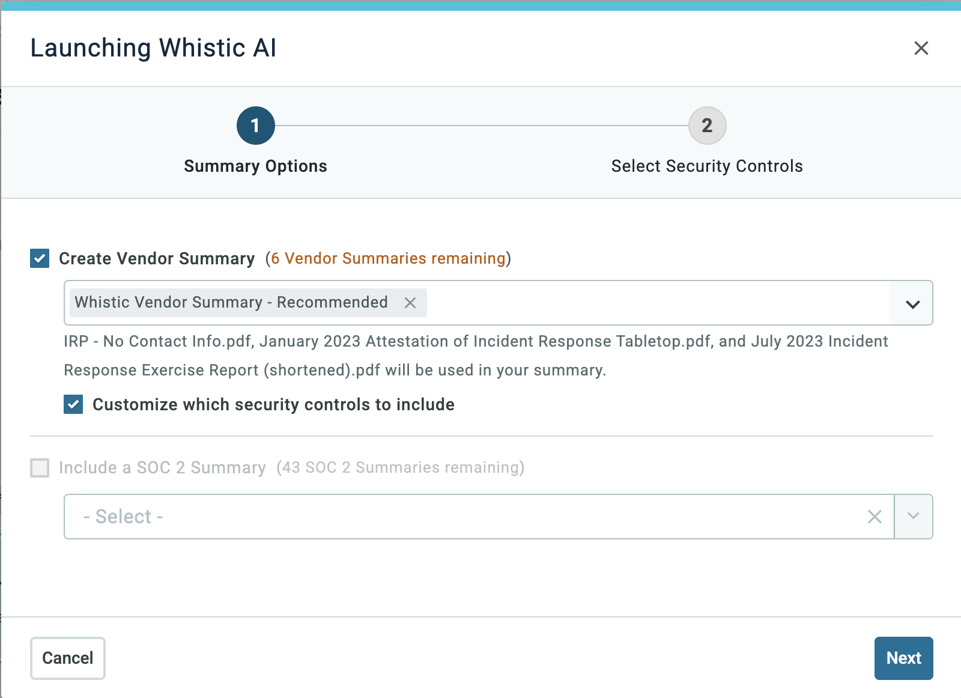Click the Summary Options step label

click(x=255, y=166)
